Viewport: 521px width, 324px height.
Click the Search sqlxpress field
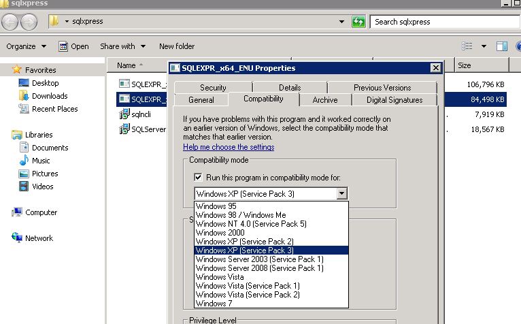[445, 22]
